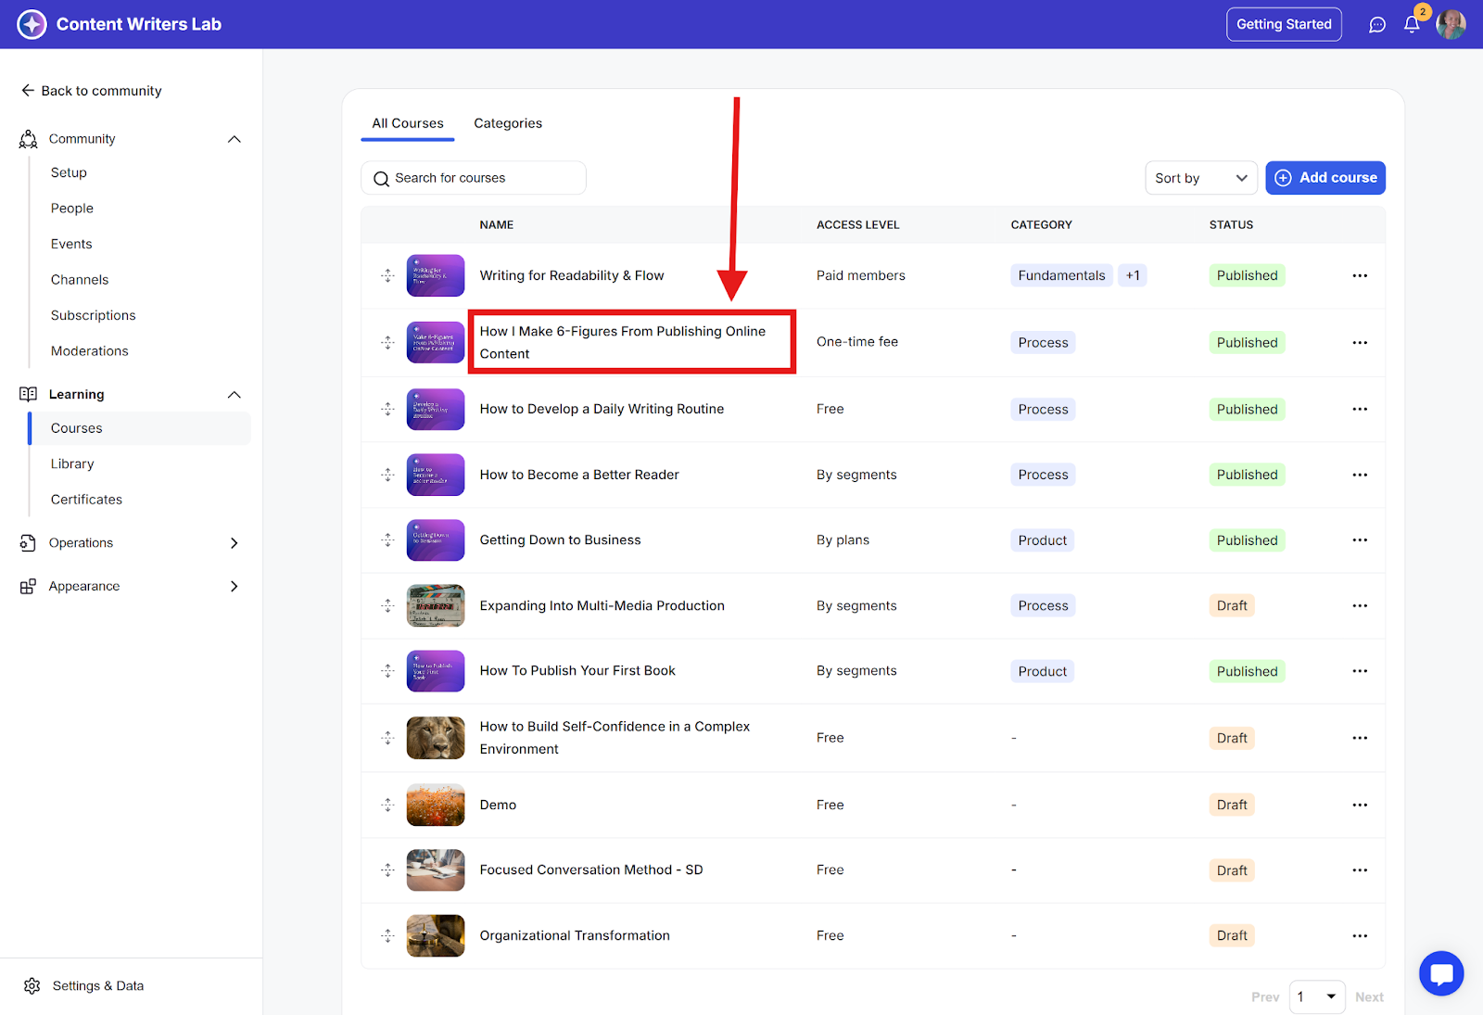Open three-dot menu for Writing for Readability & Flow
Screen dimensions: 1483x1015
pyautogui.click(x=1359, y=275)
